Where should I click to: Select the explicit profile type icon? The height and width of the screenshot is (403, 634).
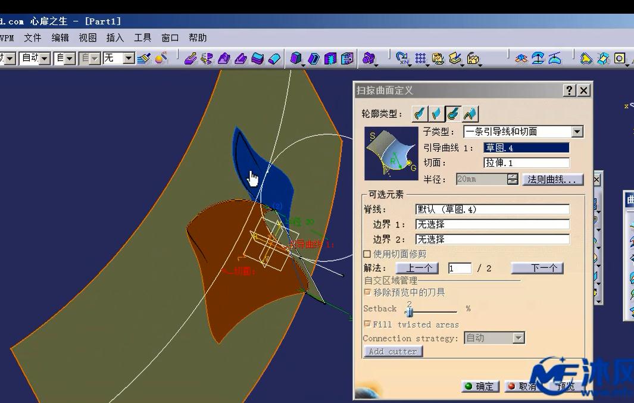click(419, 113)
